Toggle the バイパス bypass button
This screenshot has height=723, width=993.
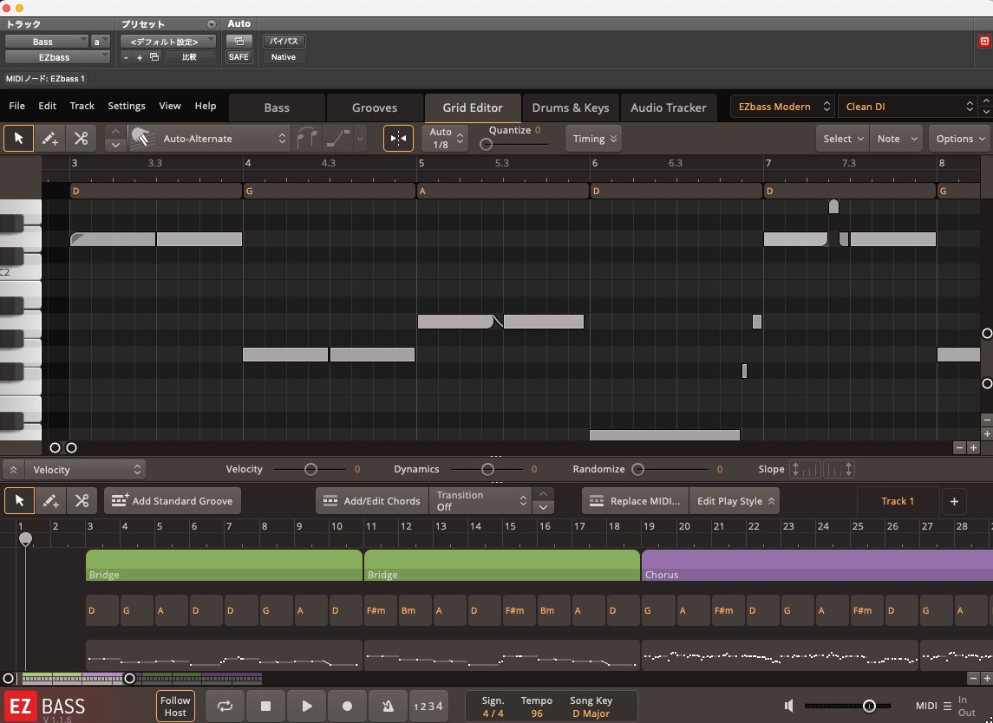284,41
